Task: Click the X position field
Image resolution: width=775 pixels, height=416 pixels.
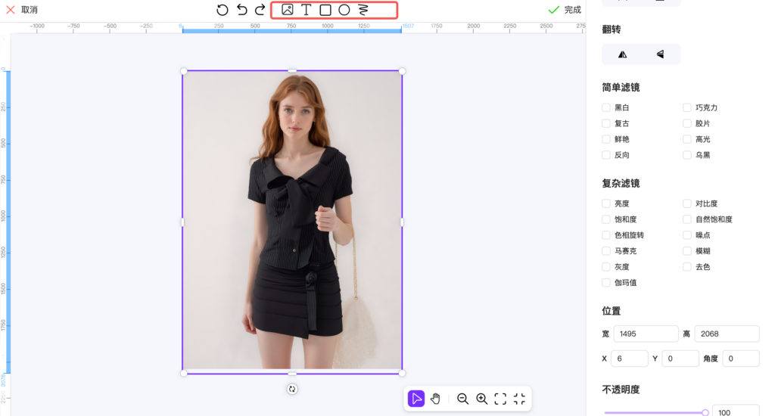Action: (x=630, y=359)
